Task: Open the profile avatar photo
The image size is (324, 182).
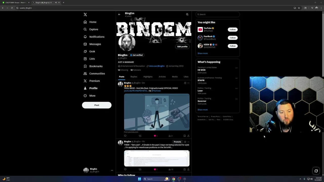Action: coord(127,42)
